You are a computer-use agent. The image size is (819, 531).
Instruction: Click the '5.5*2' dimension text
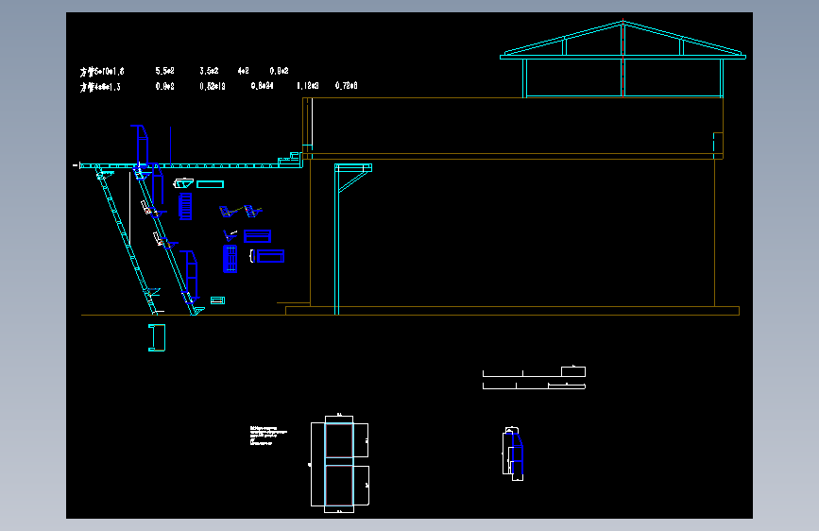pyautogui.click(x=164, y=71)
